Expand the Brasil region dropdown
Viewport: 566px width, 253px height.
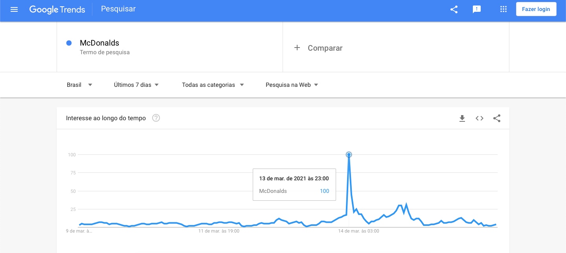tap(79, 85)
